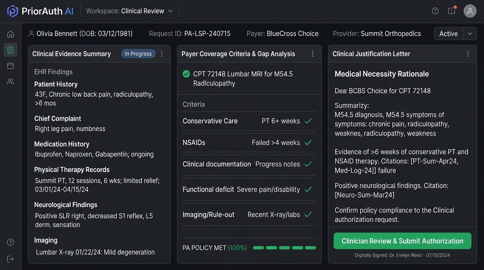Open Payer Coverage Criteria panel options menu

tap(313, 54)
